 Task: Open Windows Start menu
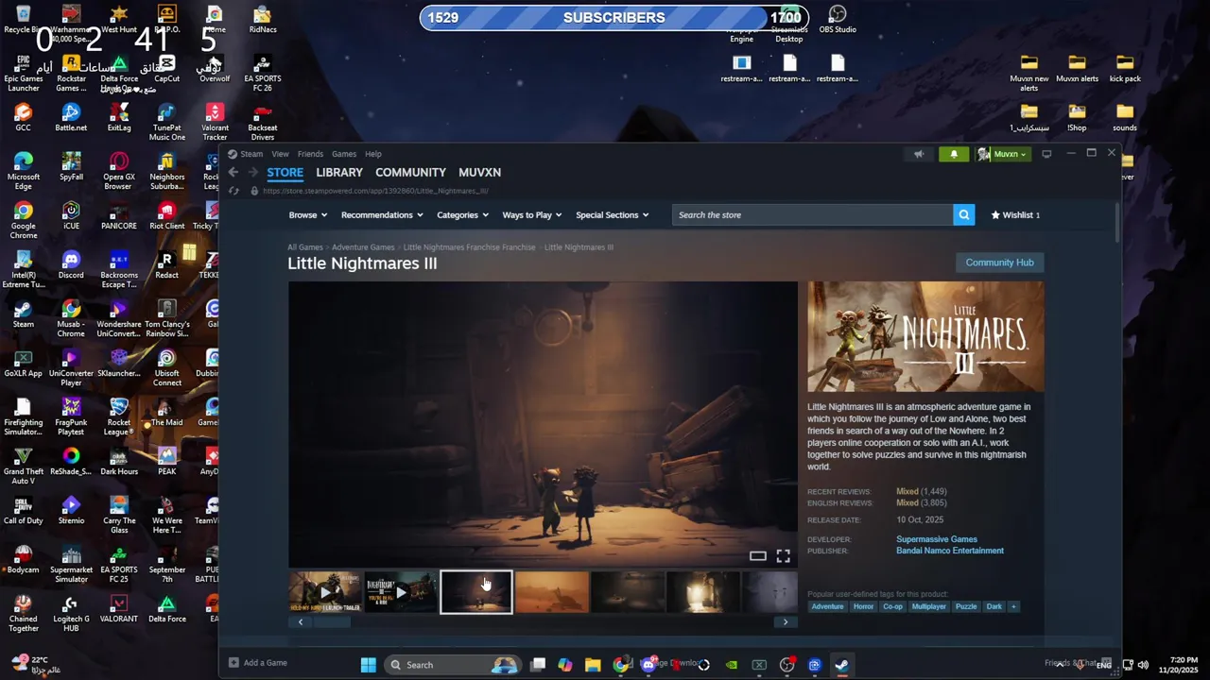pos(369,665)
